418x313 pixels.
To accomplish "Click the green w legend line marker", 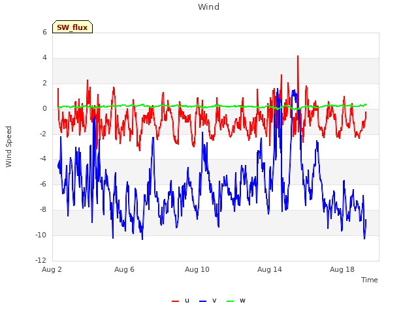I will (230, 301).
